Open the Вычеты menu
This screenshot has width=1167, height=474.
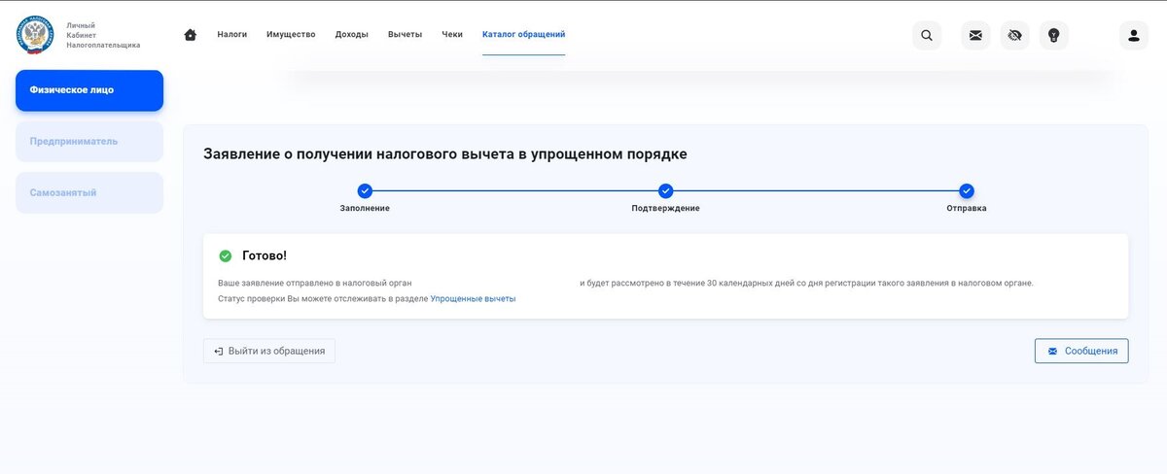click(x=405, y=34)
